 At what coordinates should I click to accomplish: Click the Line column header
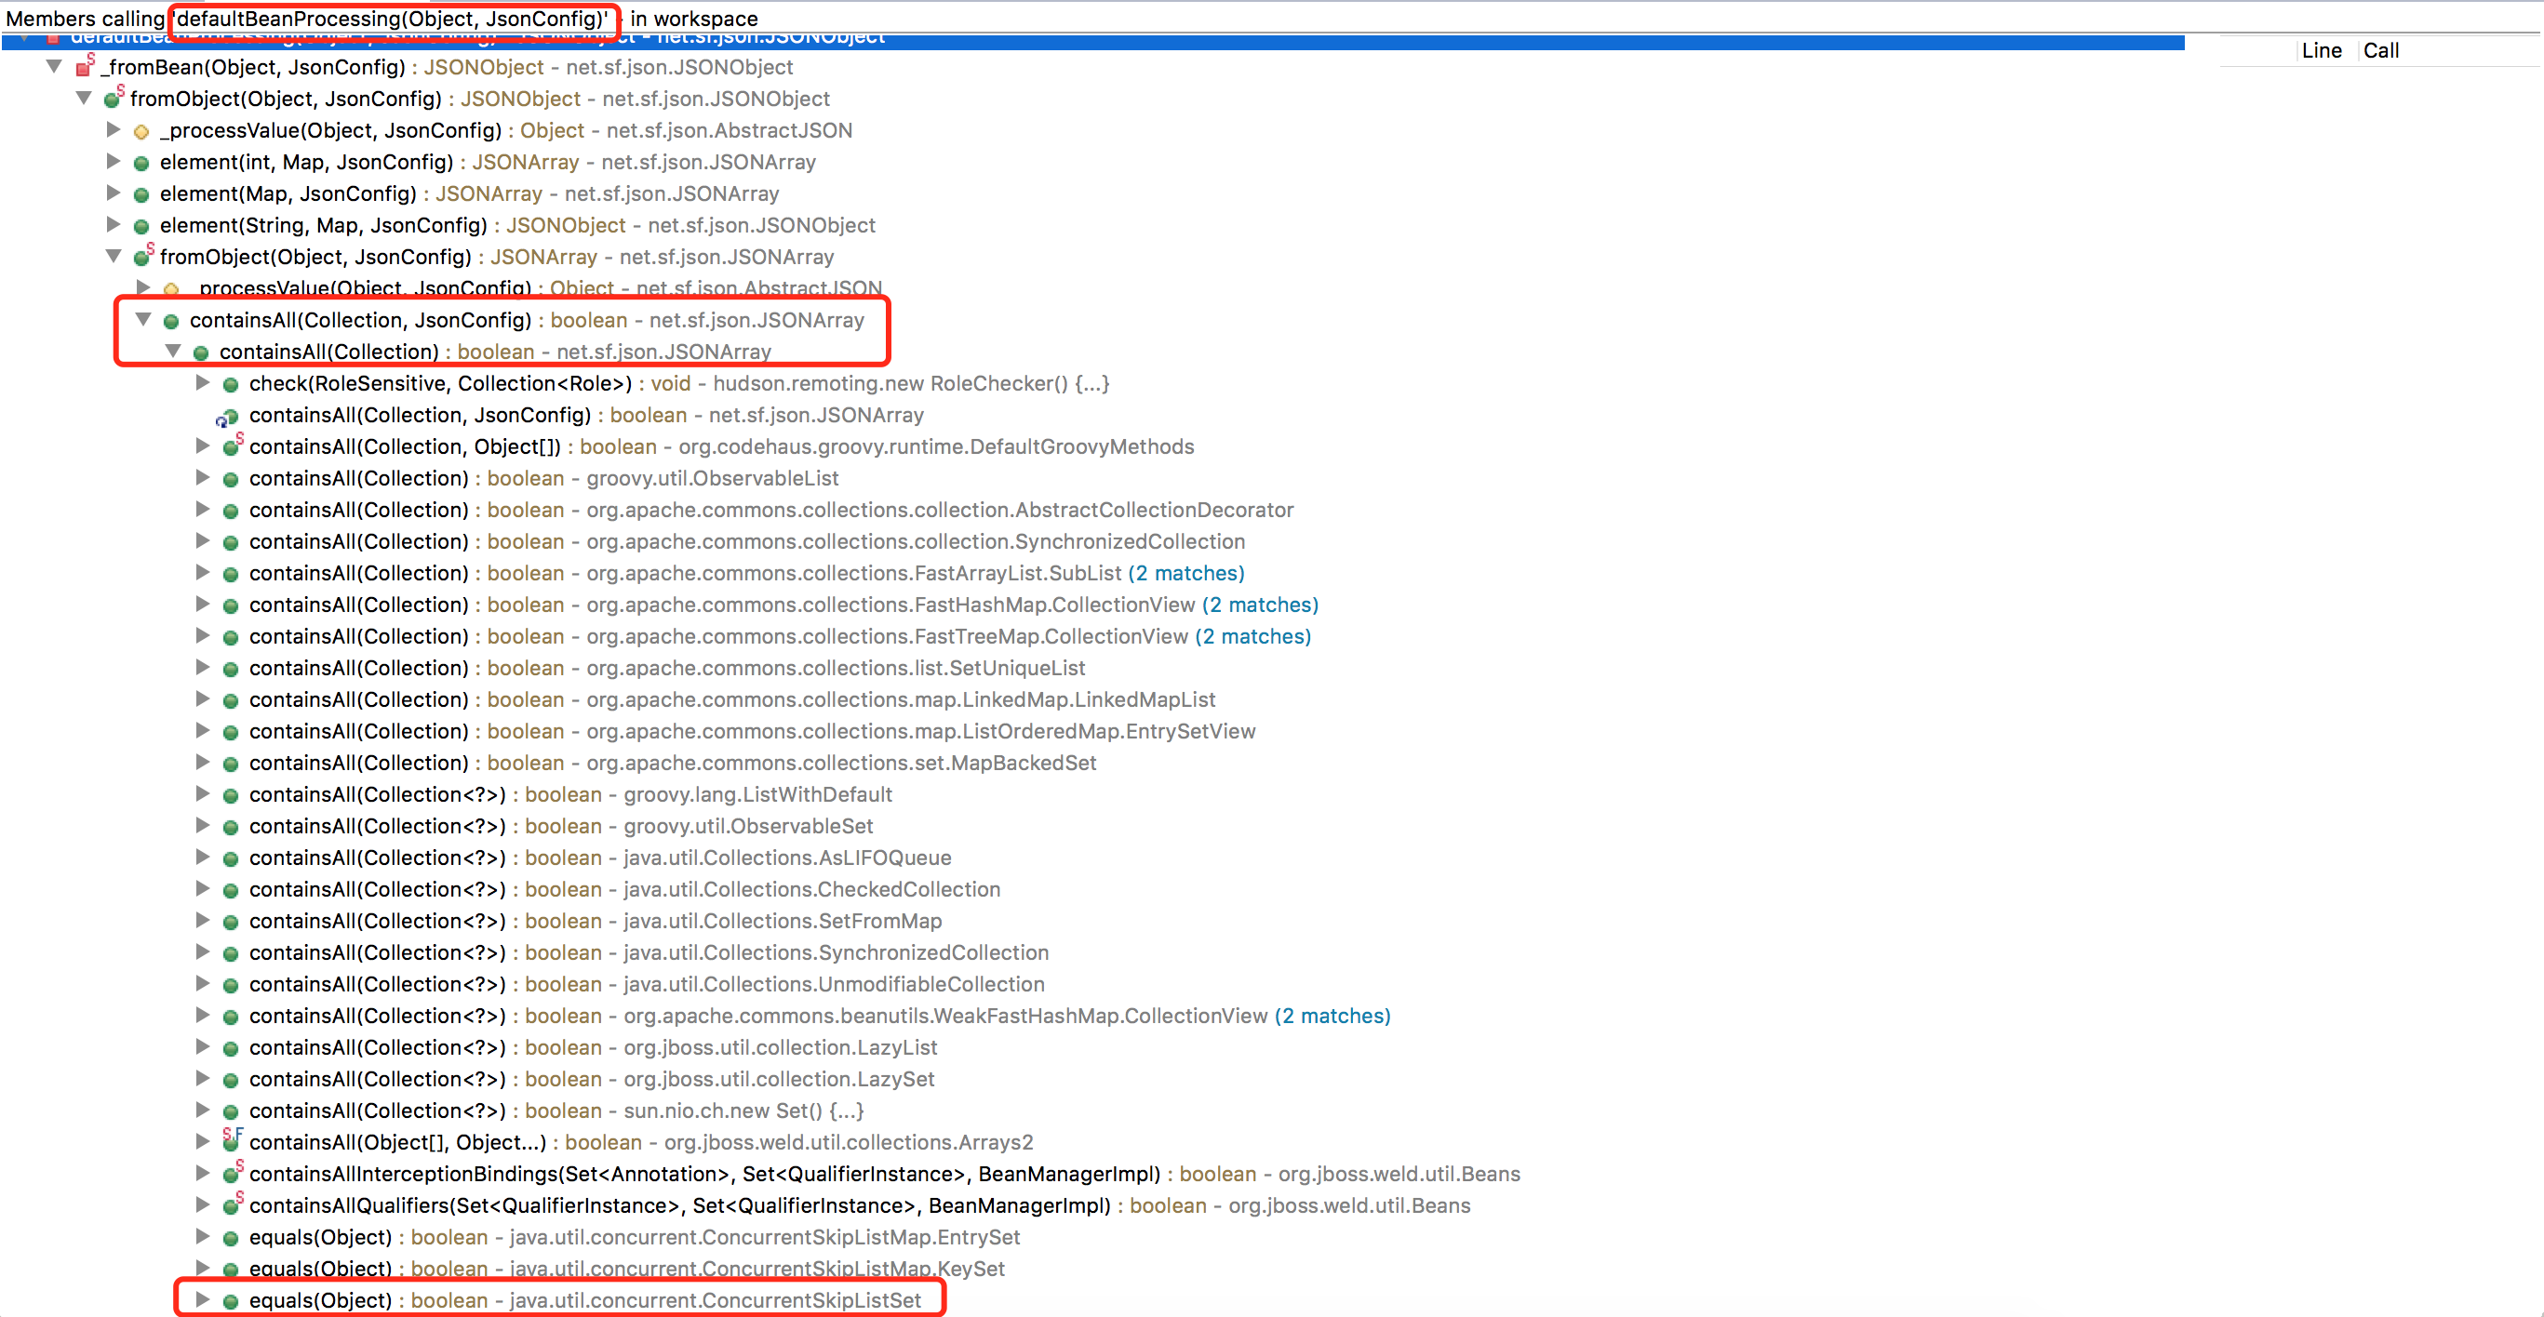click(x=2322, y=50)
